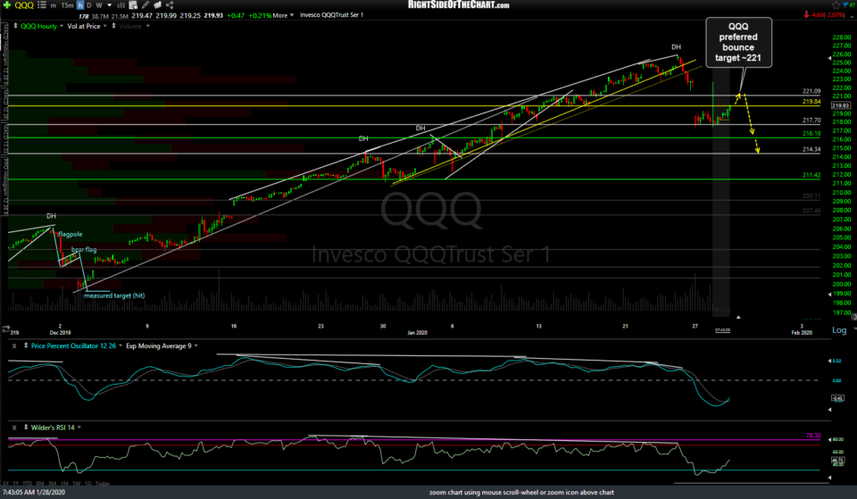Click the 221.09 horizontal line label
Screen dimensions: 857x499
(x=811, y=91)
